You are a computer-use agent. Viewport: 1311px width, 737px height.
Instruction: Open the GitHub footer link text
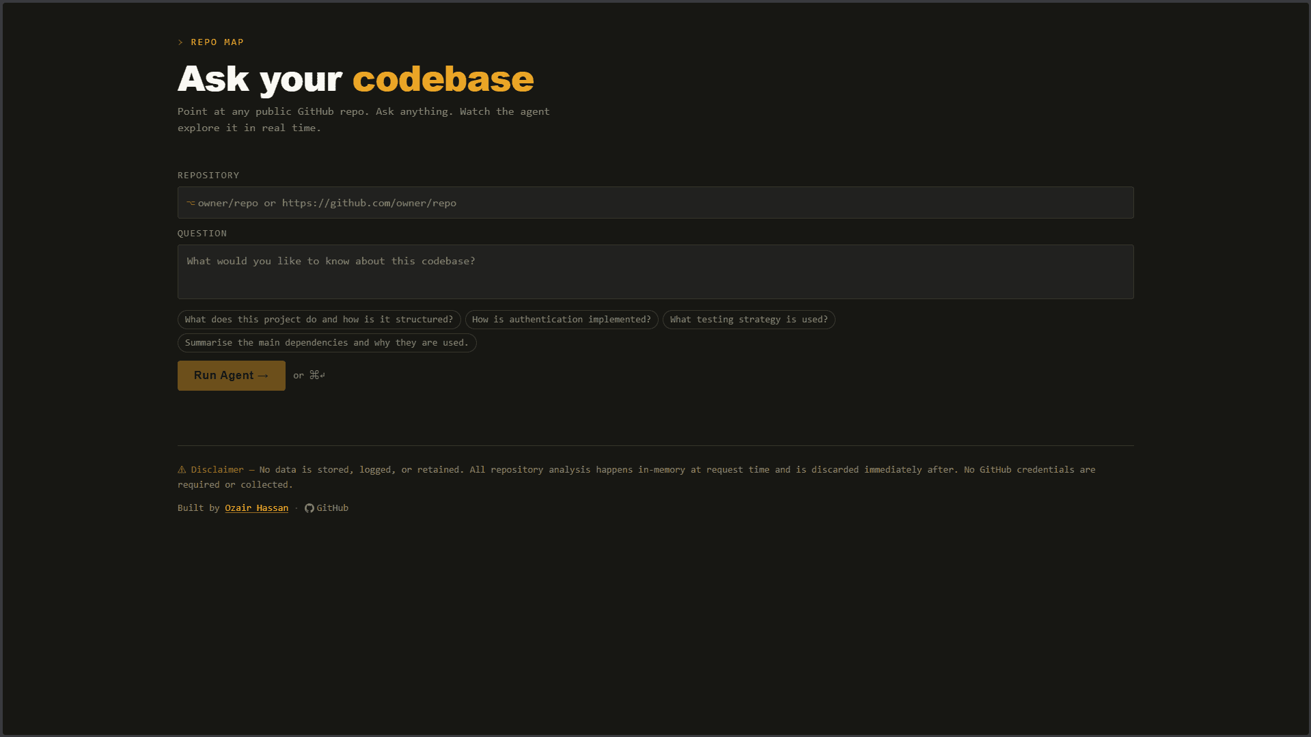[333, 508]
